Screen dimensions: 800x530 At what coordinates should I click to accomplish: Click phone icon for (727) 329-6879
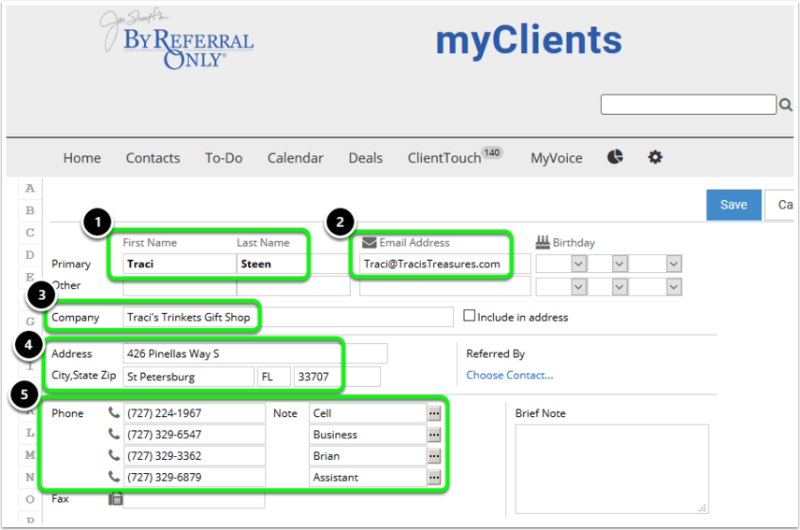(114, 477)
